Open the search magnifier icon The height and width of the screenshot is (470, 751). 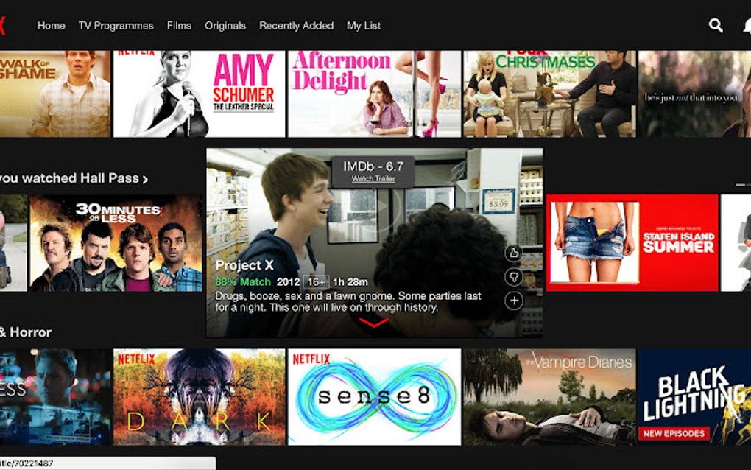(x=716, y=25)
